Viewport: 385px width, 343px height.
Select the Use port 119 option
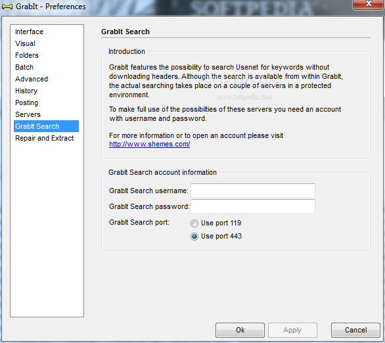pos(216,223)
